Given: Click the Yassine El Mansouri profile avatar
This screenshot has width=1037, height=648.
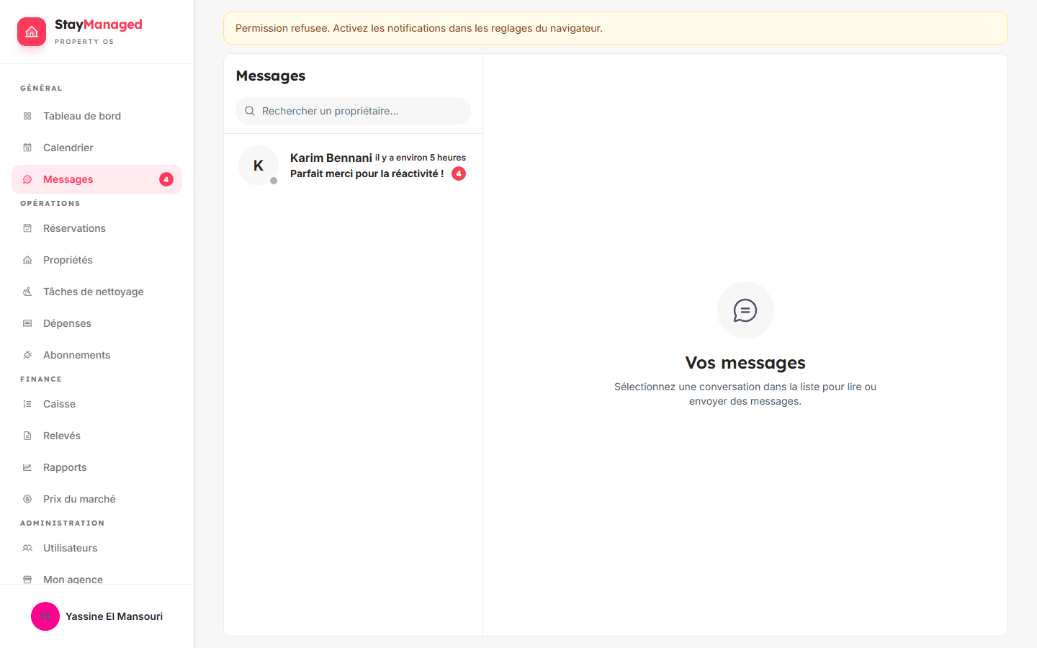Looking at the screenshot, I should [x=45, y=616].
